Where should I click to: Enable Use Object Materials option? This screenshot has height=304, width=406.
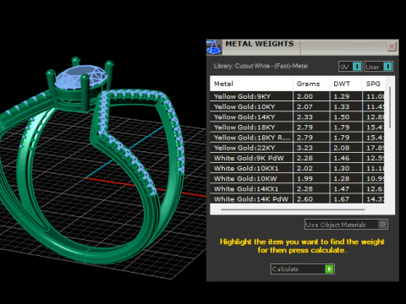pos(346,225)
